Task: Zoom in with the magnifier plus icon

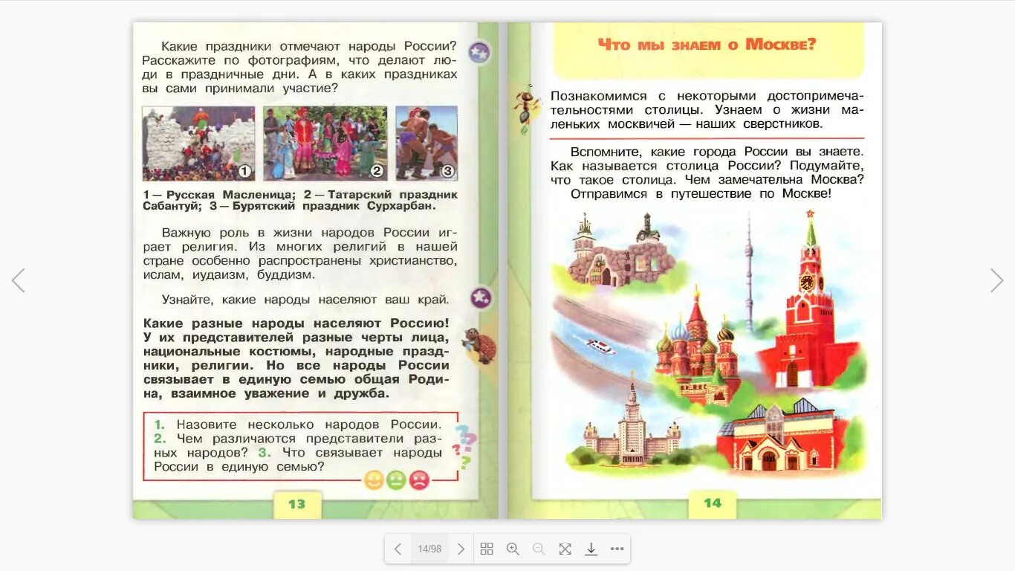Action: (x=513, y=549)
